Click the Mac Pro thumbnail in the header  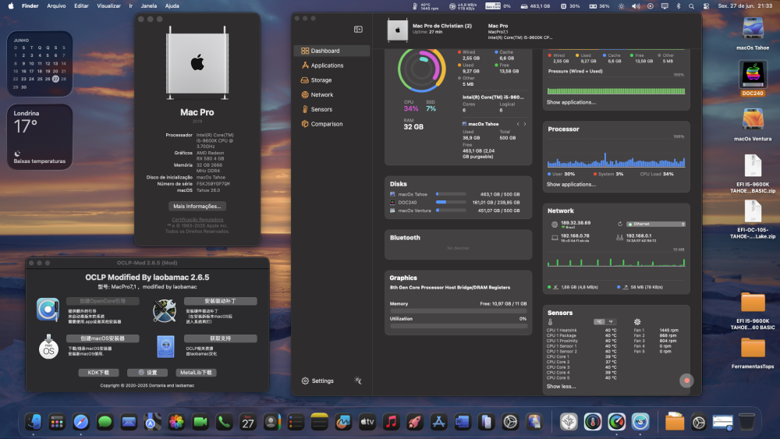point(398,30)
